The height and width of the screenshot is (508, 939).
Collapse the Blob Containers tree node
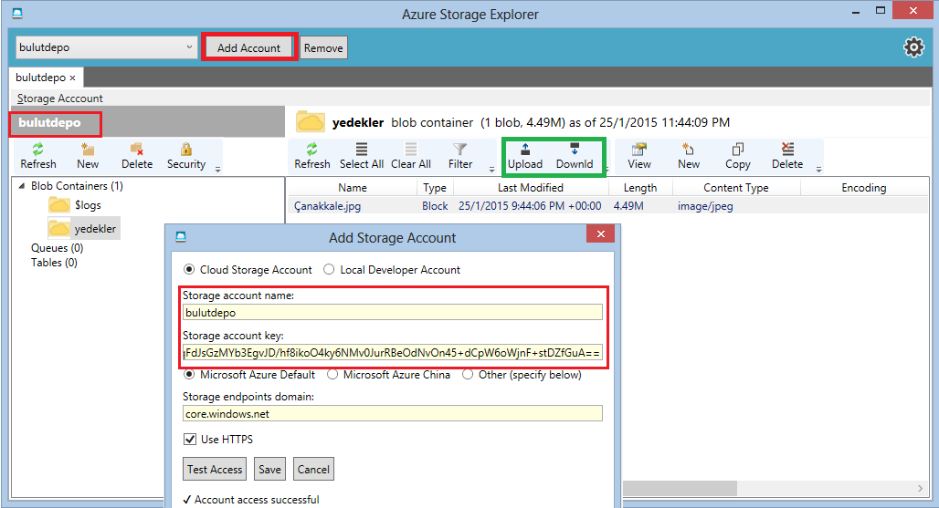(x=22, y=186)
